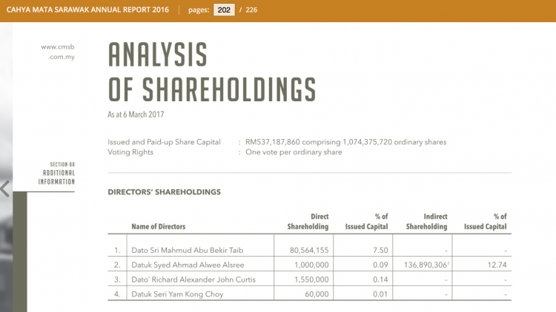The height and width of the screenshot is (312, 556).
Task: Click the "DIRECTORS' SHAREHOLDINGS" heading
Action: [x=164, y=192]
